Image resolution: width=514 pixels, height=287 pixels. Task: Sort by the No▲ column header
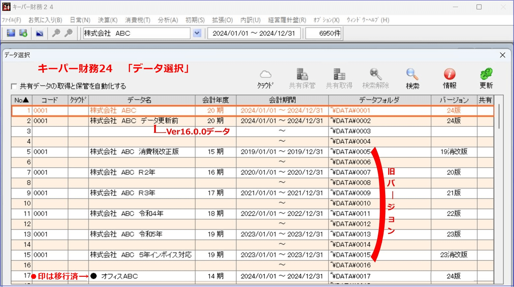coord(22,100)
